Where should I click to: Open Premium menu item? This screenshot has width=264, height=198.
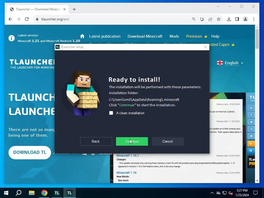point(196,36)
